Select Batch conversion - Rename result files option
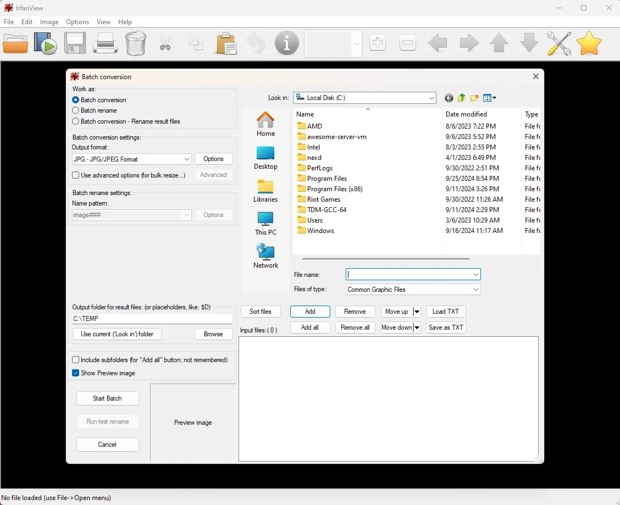 pyautogui.click(x=75, y=121)
